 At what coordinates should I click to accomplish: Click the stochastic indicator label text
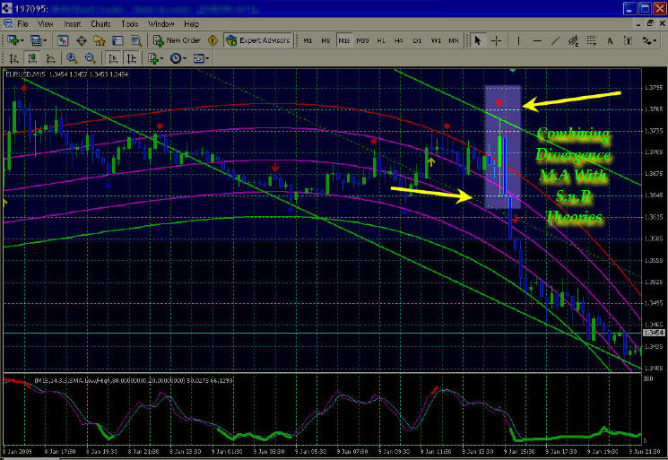(x=134, y=380)
